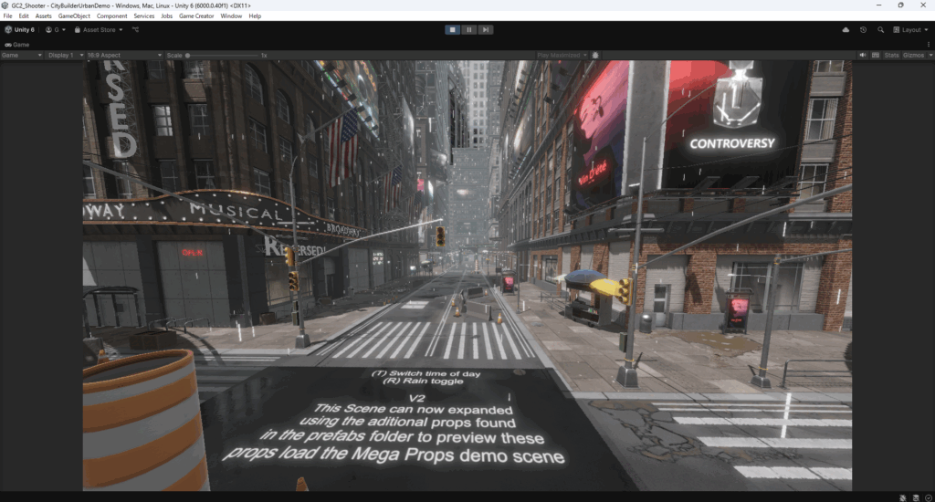
Task: Mute game audio with the speaker icon
Action: click(863, 55)
